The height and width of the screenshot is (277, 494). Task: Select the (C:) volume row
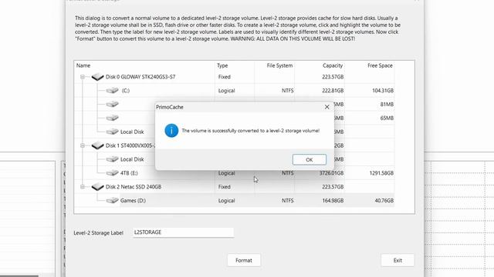(x=235, y=91)
